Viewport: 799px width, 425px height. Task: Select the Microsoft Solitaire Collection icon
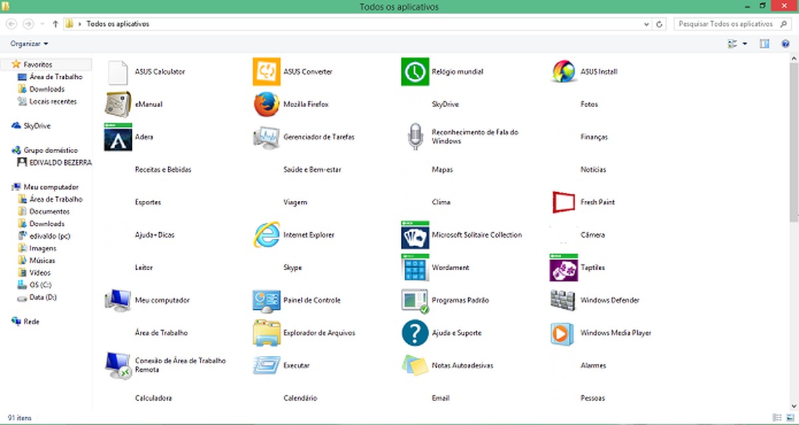(x=415, y=235)
